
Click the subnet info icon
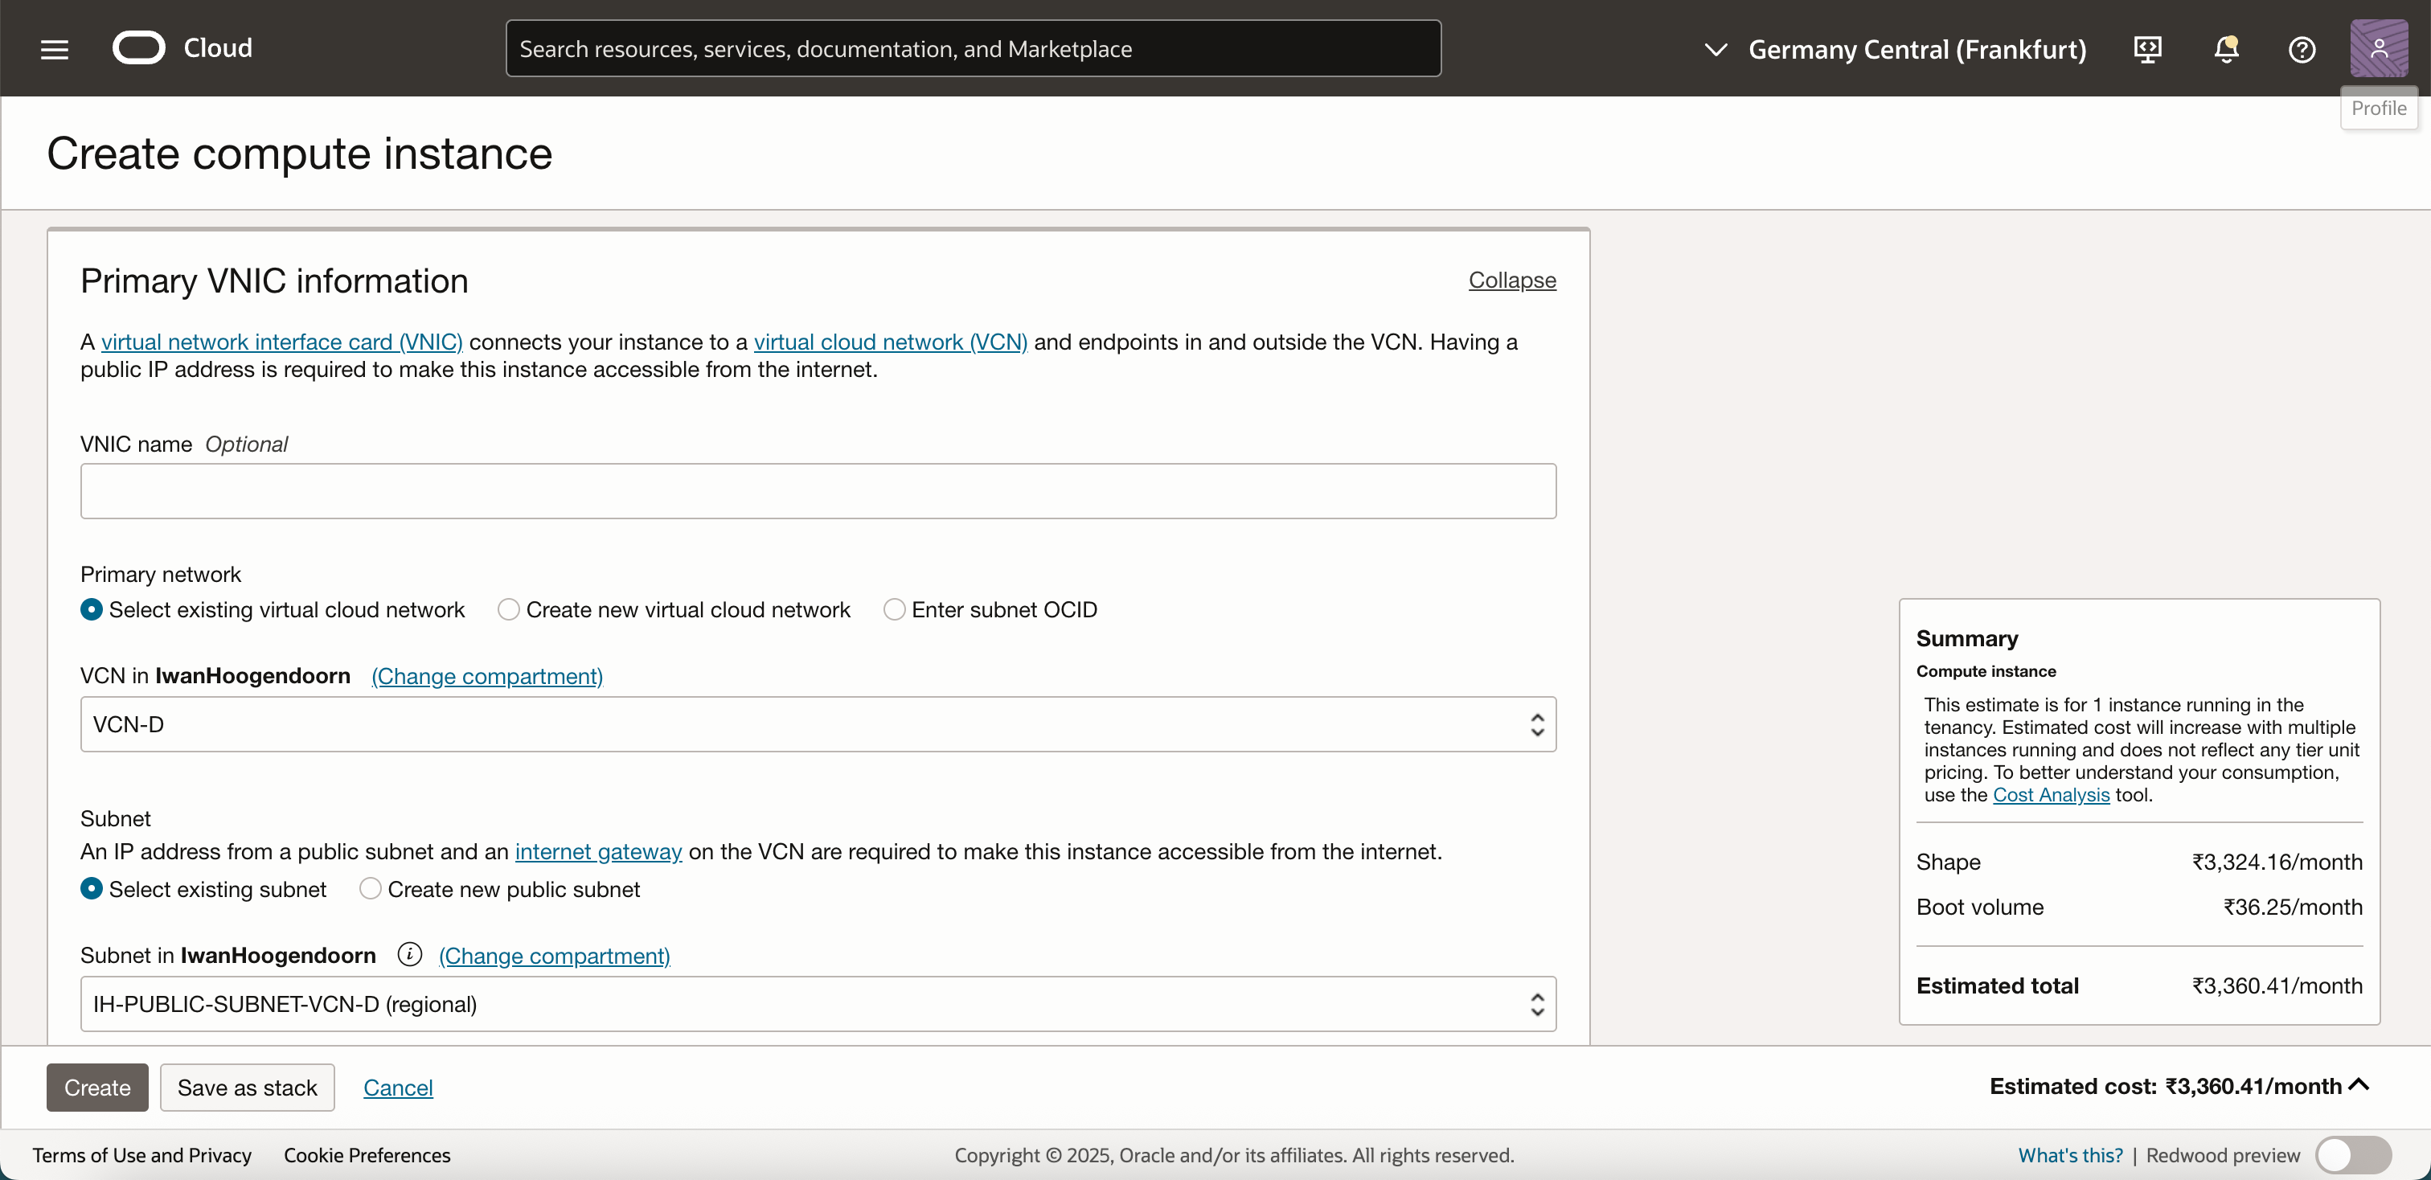pos(408,955)
